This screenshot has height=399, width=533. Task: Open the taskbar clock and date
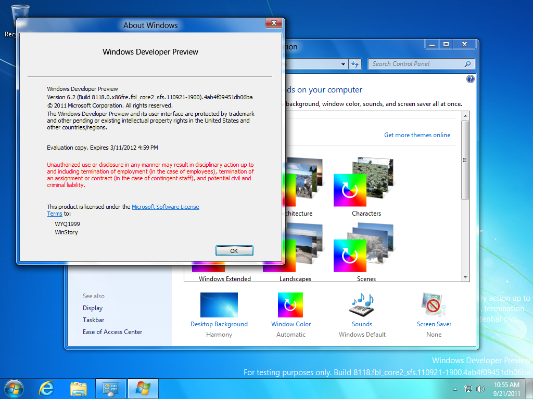[x=506, y=389]
